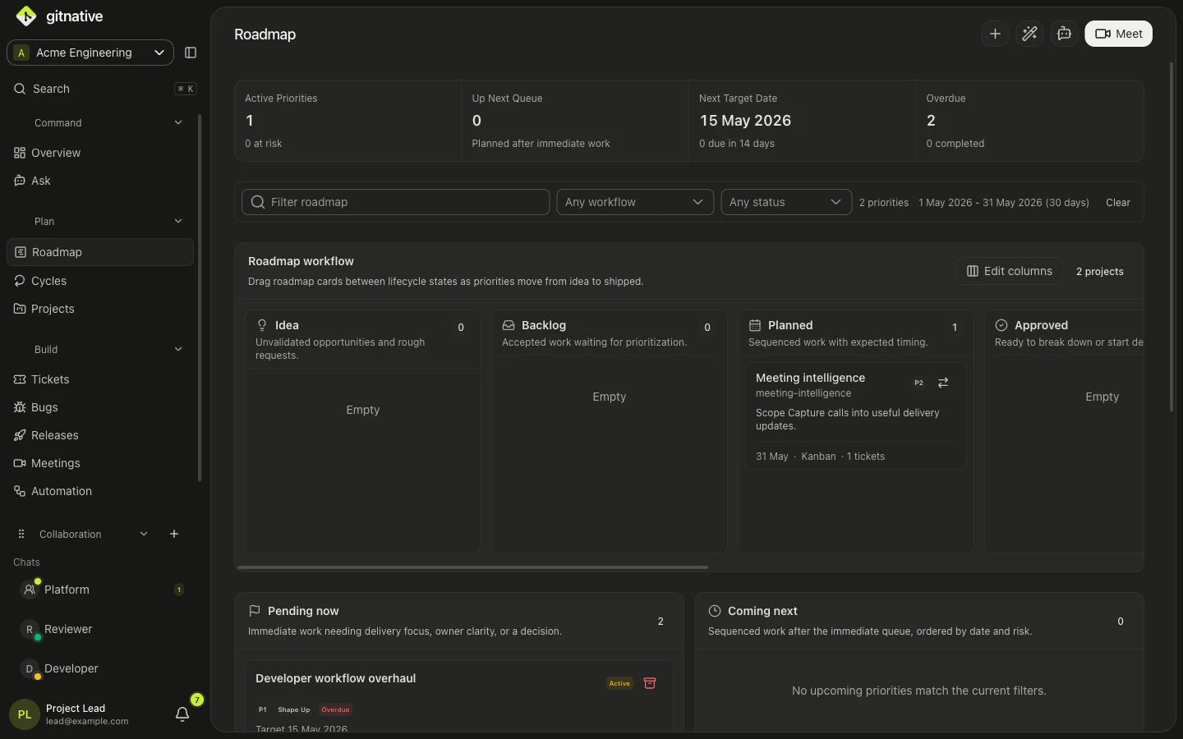The height and width of the screenshot is (739, 1183).
Task: Click the Collaboration drag handle icon
Action: click(21, 534)
